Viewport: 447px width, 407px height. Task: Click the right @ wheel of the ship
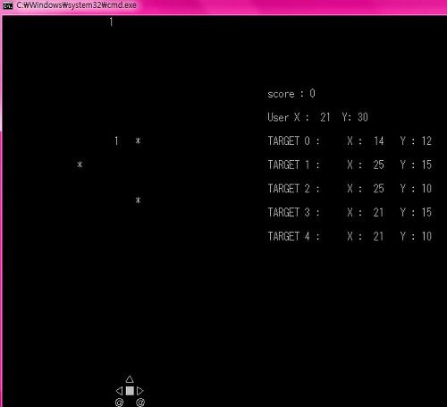tap(140, 403)
